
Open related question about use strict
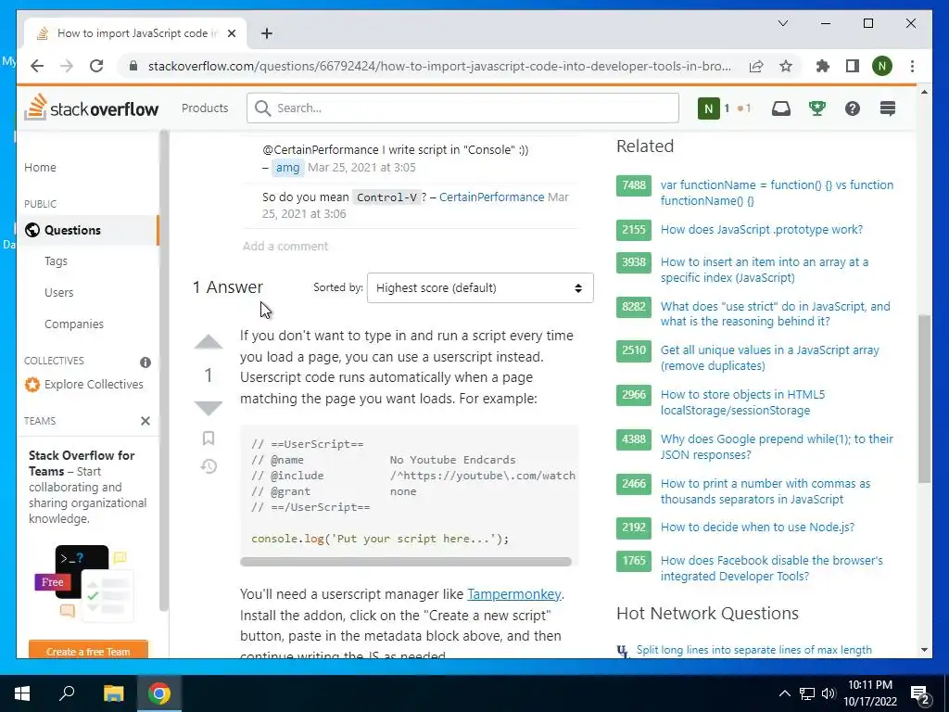pos(775,313)
